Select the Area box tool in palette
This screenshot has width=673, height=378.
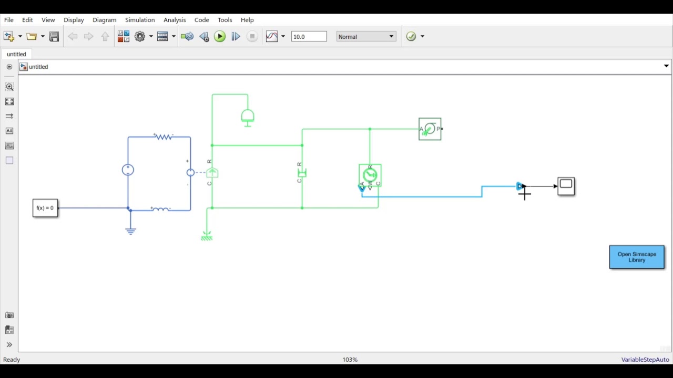tap(9, 160)
